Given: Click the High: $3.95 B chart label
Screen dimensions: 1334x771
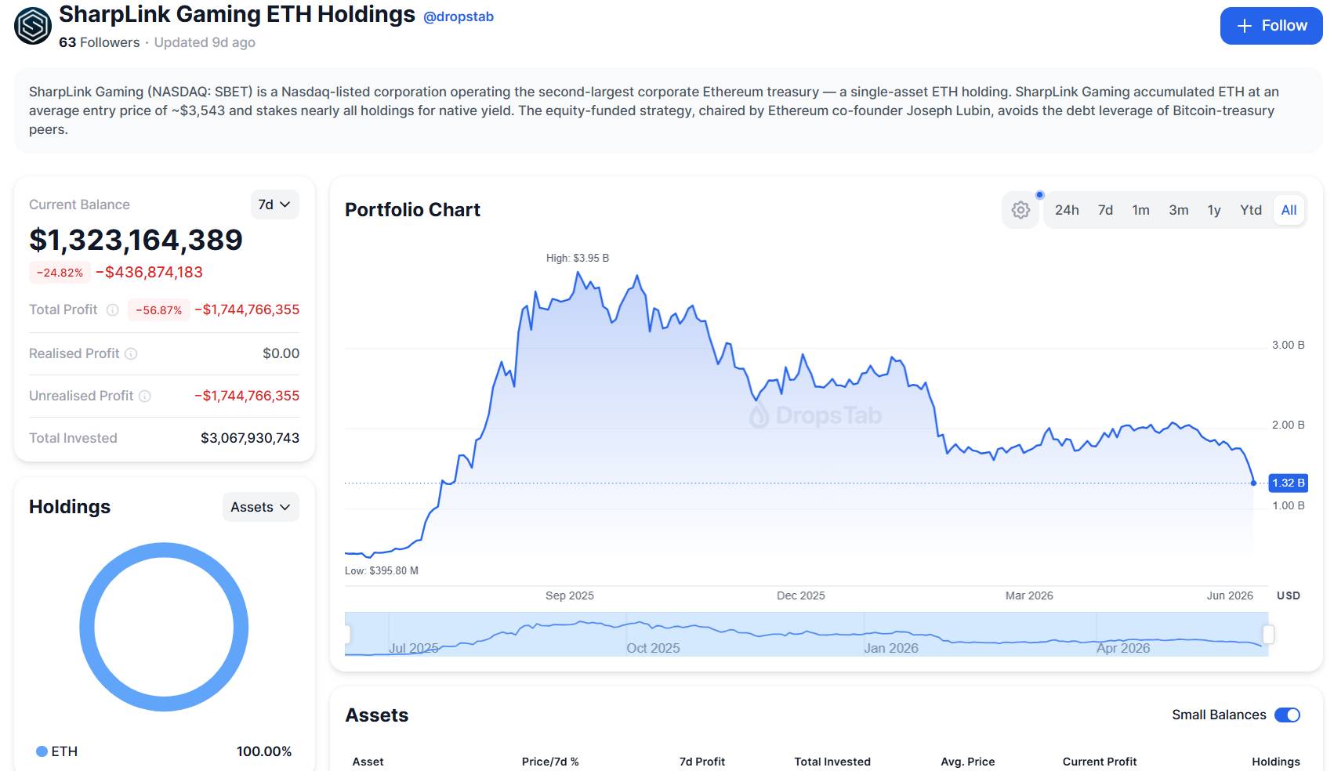Looking at the screenshot, I should point(578,258).
